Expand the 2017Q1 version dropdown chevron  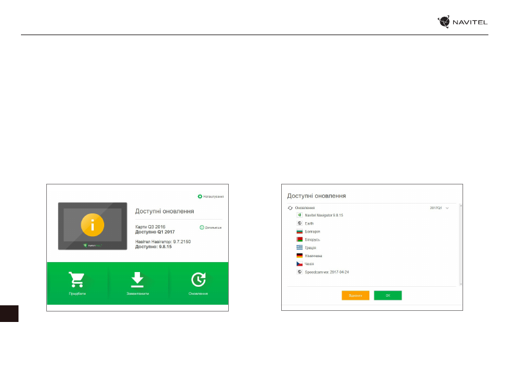click(x=447, y=208)
